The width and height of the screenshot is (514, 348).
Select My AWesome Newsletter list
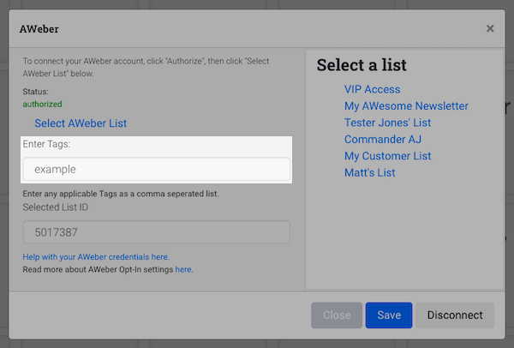(406, 106)
